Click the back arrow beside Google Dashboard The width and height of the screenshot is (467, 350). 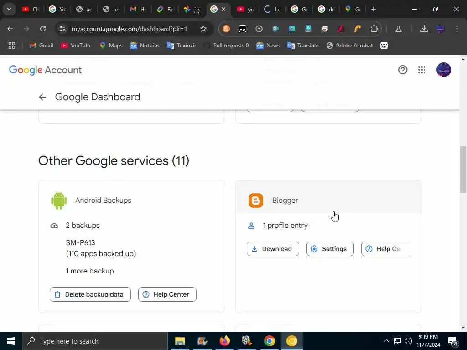coord(42,97)
